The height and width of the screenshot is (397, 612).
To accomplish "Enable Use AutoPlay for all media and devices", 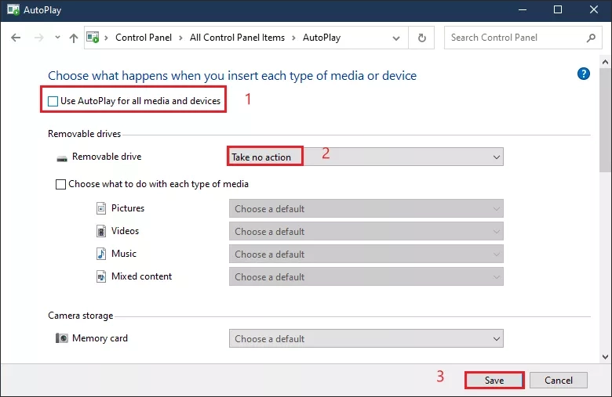I will click(53, 101).
